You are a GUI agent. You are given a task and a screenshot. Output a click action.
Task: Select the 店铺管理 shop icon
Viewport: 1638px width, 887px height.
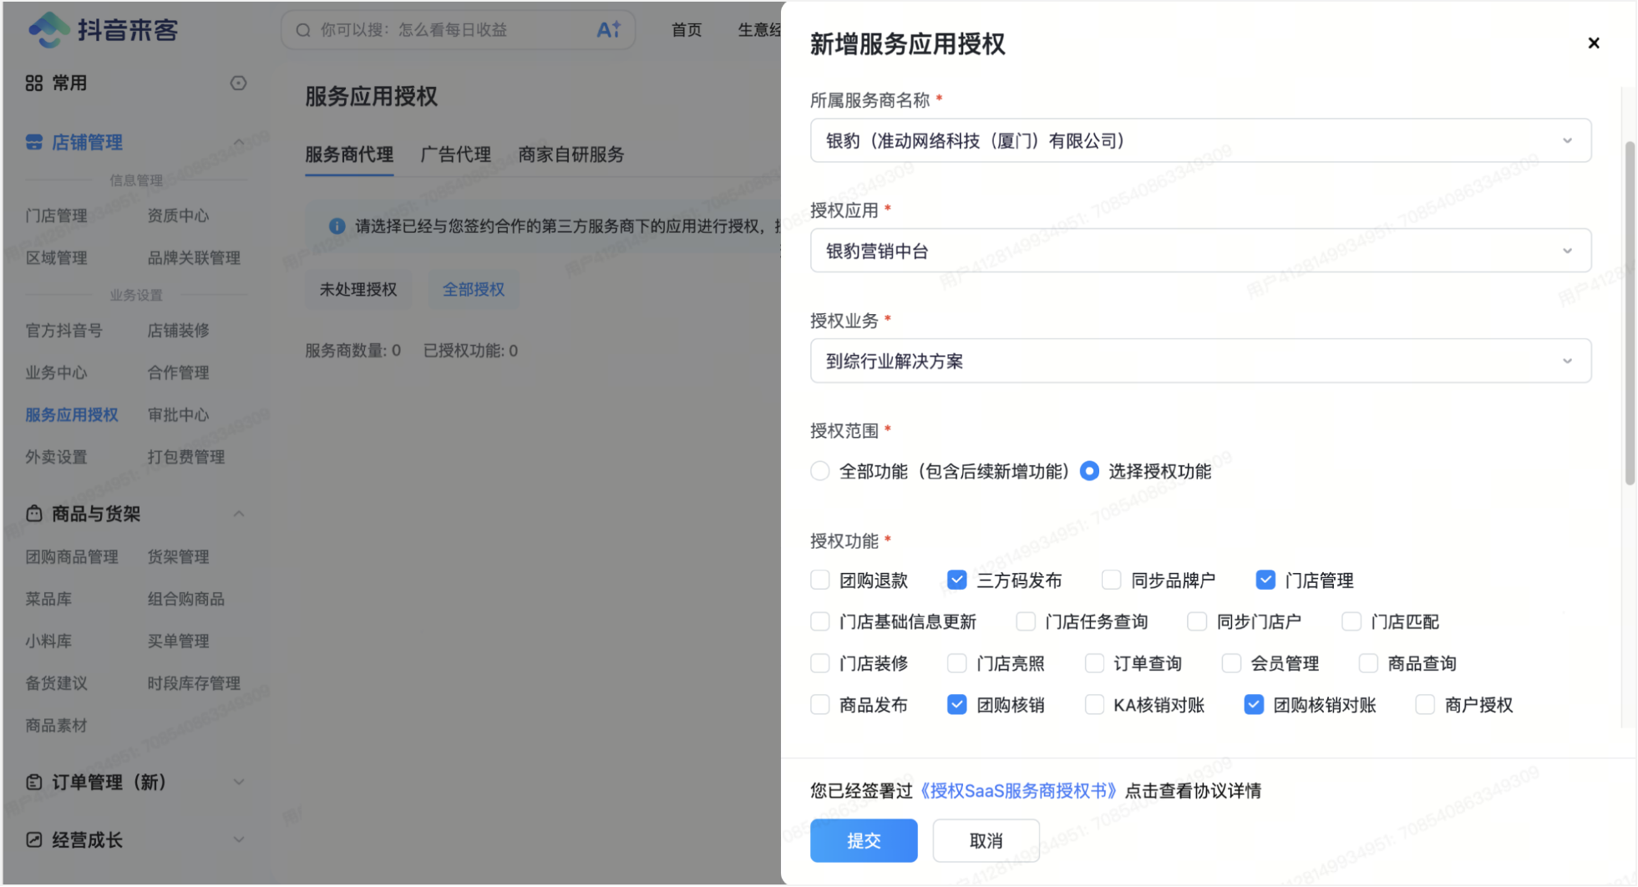33,142
